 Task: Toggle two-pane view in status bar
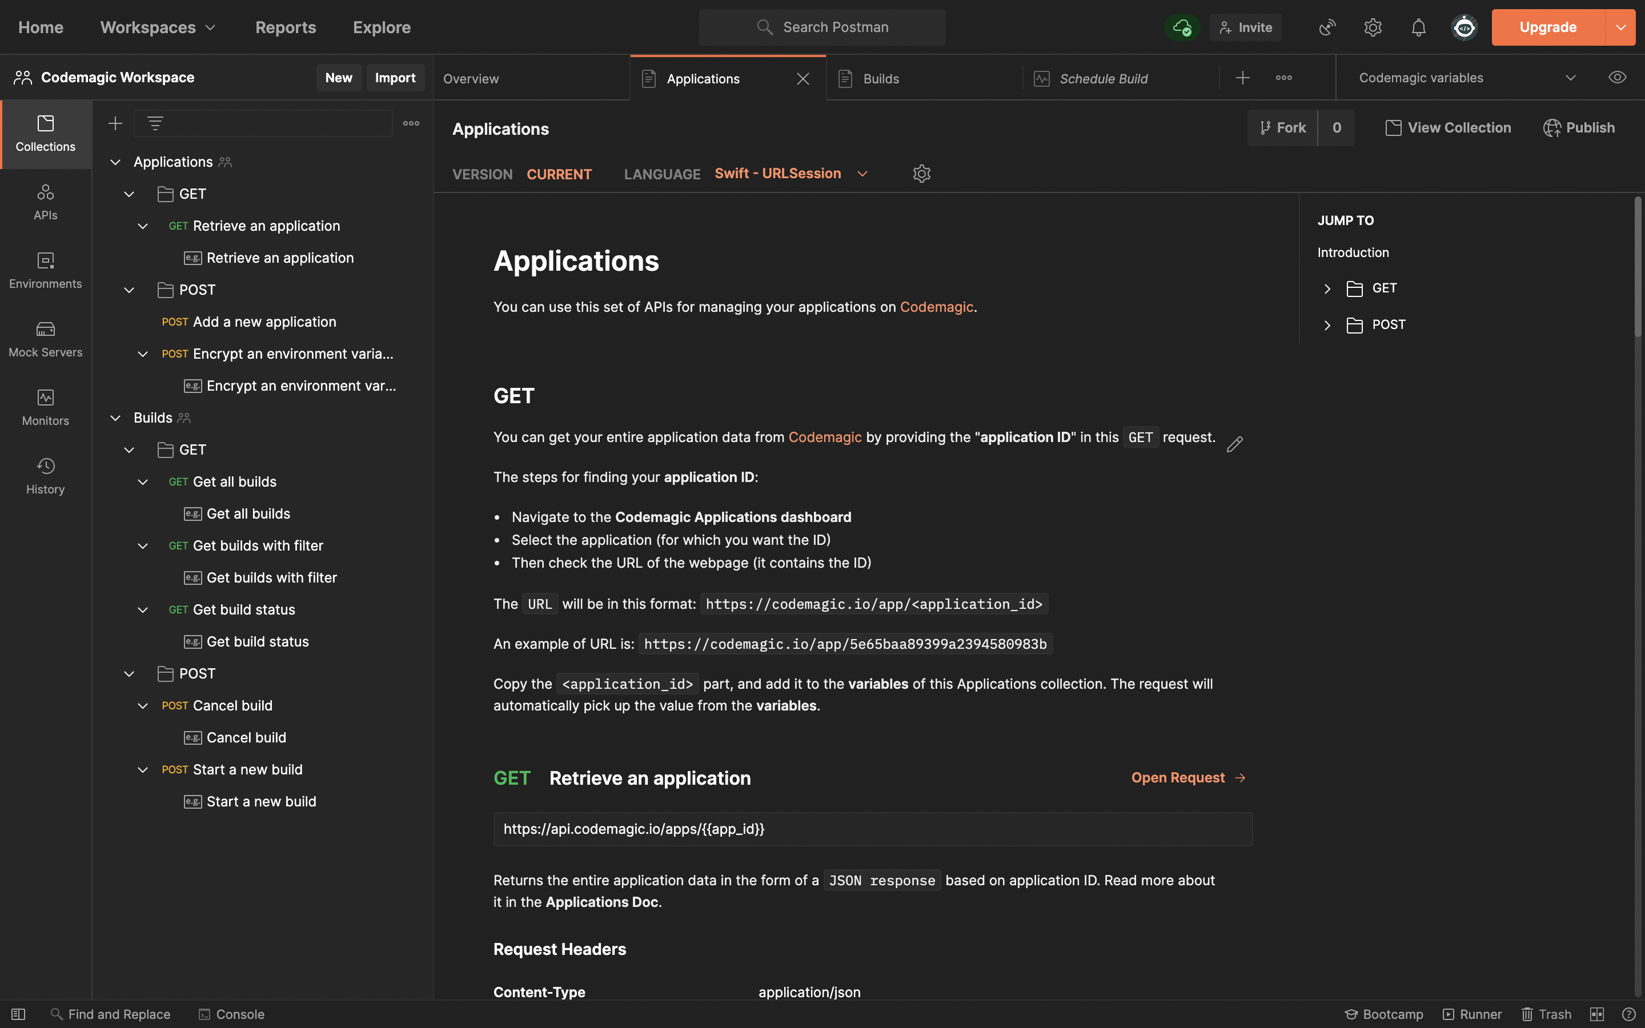pyautogui.click(x=1597, y=1014)
